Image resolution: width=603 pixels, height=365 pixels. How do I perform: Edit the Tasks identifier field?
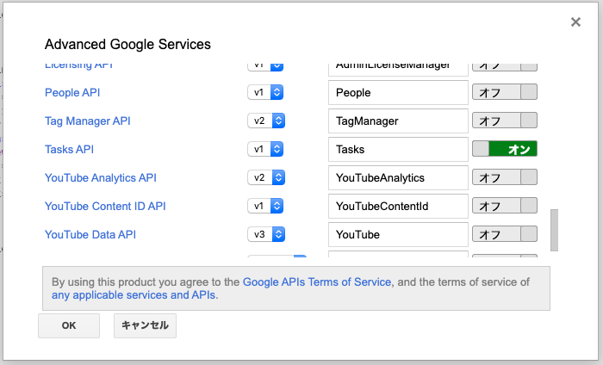[x=398, y=150]
